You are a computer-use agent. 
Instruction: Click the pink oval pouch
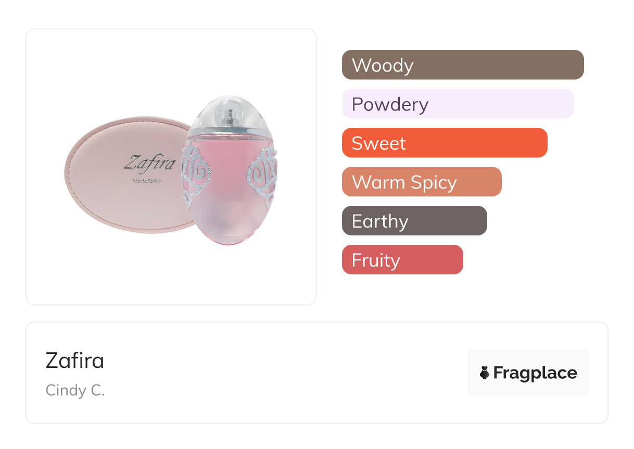tap(115, 197)
